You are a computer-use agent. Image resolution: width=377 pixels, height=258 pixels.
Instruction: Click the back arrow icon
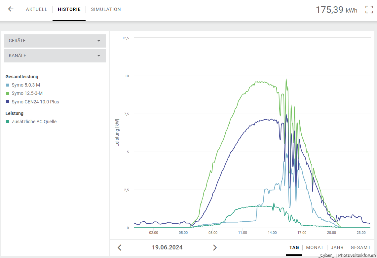11,9
